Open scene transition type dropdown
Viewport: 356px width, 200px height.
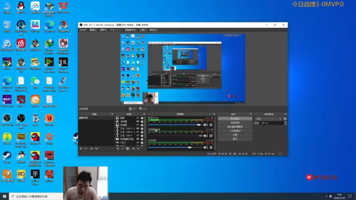pos(268,119)
